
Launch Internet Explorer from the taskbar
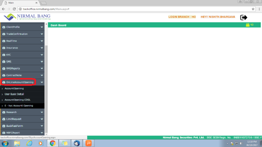pos(29,143)
